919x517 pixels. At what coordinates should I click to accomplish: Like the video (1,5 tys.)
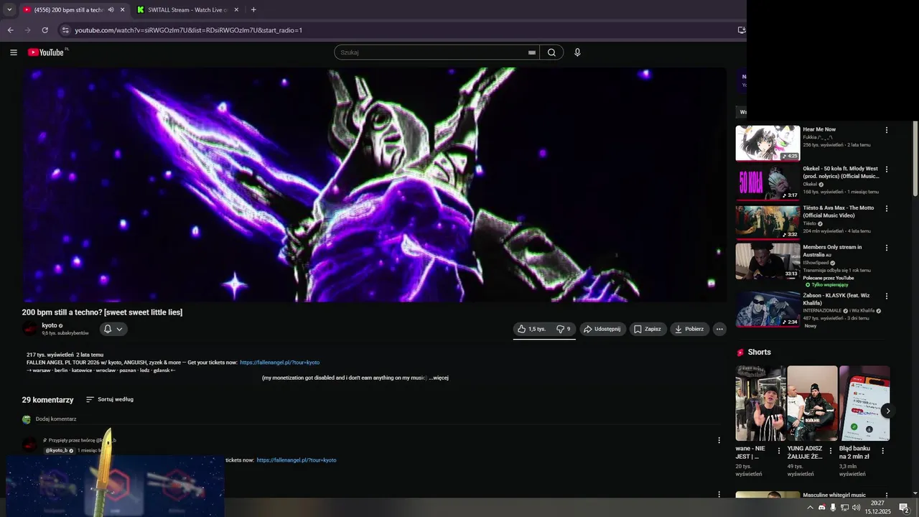[532, 329]
